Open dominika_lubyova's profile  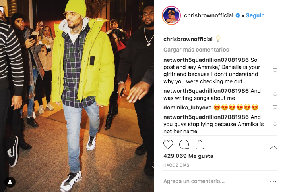click(x=188, y=108)
